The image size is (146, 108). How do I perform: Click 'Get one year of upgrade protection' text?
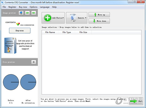click(x=25, y=45)
